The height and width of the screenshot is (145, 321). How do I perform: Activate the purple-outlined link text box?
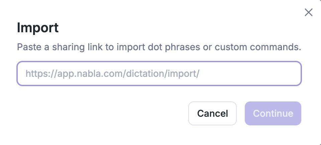pyautogui.click(x=159, y=73)
